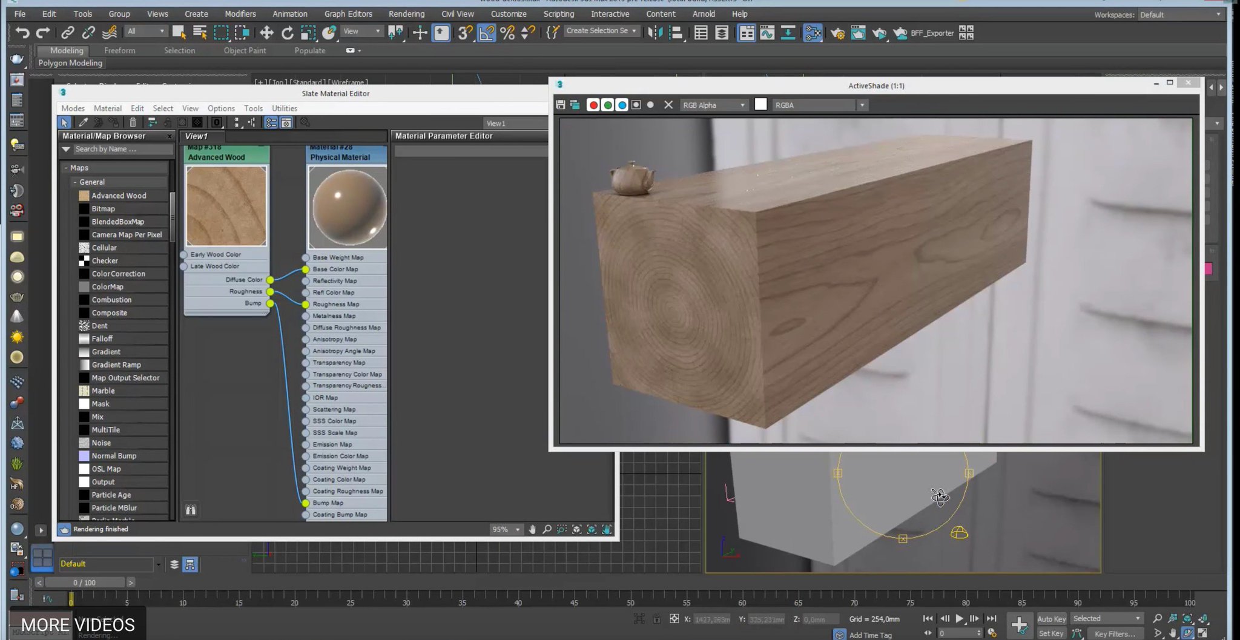This screenshot has height=640, width=1240.
Task: Click the Undo icon in main toolbar
Action: 22,33
